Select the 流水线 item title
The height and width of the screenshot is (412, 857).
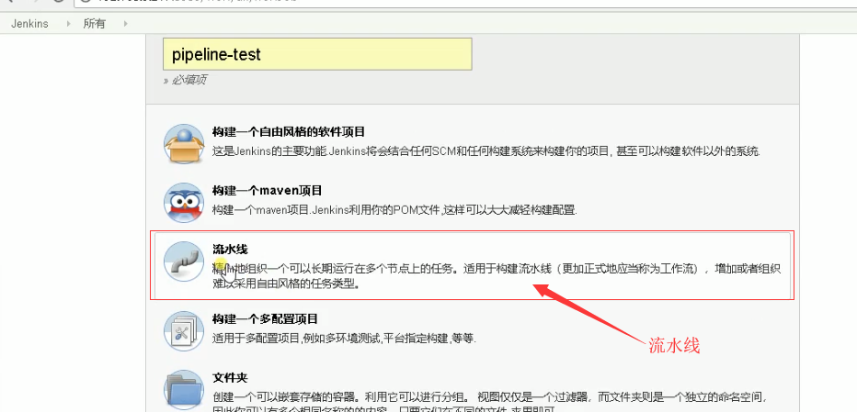pyautogui.click(x=230, y=250)
